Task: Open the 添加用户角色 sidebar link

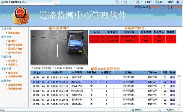Action: click(x=15, y=49)
